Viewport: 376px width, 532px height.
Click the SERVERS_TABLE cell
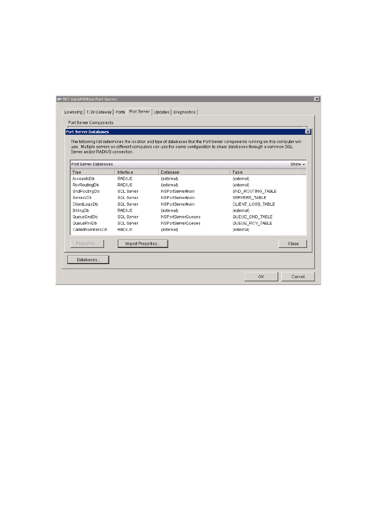pos(249,198)
